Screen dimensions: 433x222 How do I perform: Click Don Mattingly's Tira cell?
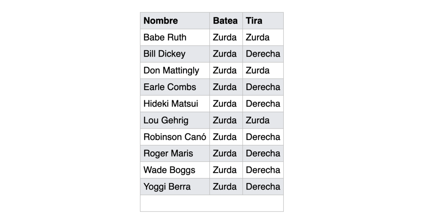point(258,71)
